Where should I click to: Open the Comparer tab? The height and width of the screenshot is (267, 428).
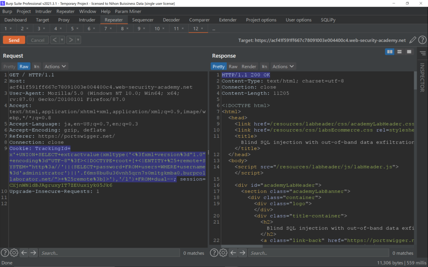click(x=199, y=20)
